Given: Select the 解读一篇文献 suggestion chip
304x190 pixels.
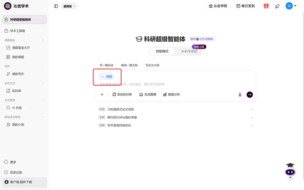Looking at the screenshot, I should click(x=129, y=65).
